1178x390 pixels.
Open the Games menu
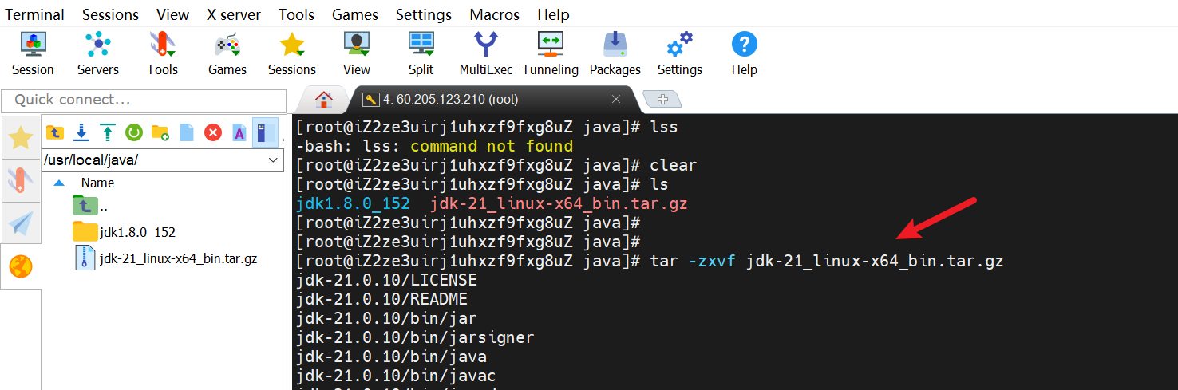tap(355, 14)
